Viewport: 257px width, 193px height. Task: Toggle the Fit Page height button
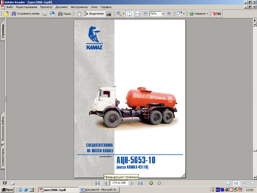pyautogui.click(x=130, y=14)
